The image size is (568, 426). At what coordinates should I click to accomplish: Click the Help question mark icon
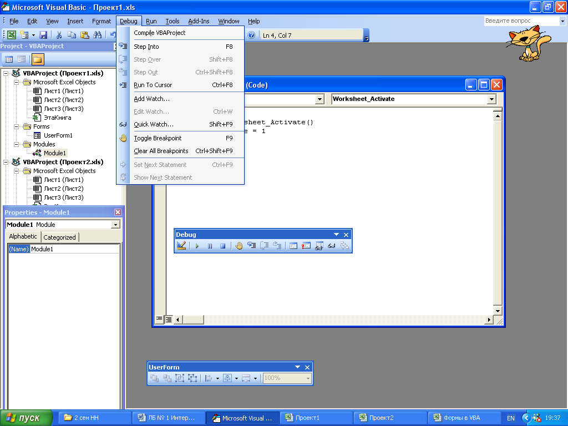pos(251,35)
